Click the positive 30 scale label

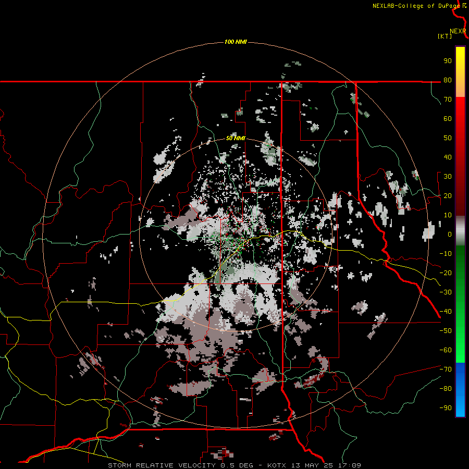pyautogui.click(x=448, y=177)
